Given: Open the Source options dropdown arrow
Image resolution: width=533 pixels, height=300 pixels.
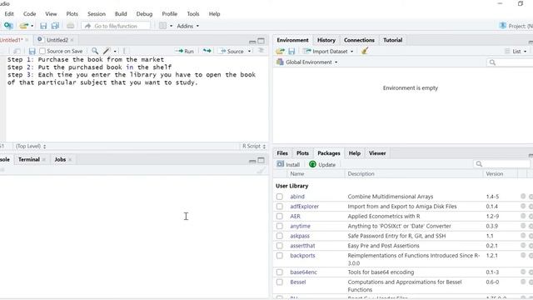Looking at the screenshot, I should tap(249, 52).
